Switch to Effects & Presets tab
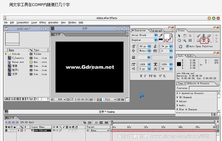The height and width of the screenshot is (141, 222). (x=198, y=83)
